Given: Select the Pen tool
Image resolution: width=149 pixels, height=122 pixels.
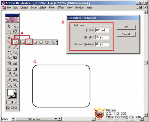Looking at the screenshot, I should tap(9, 37).
